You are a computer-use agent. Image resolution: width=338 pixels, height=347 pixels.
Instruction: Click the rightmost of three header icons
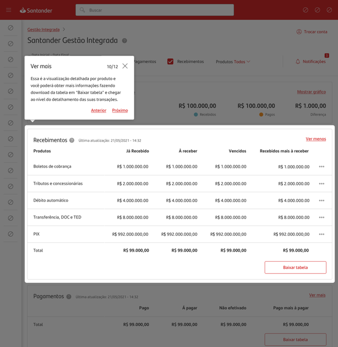click(329, 10)
